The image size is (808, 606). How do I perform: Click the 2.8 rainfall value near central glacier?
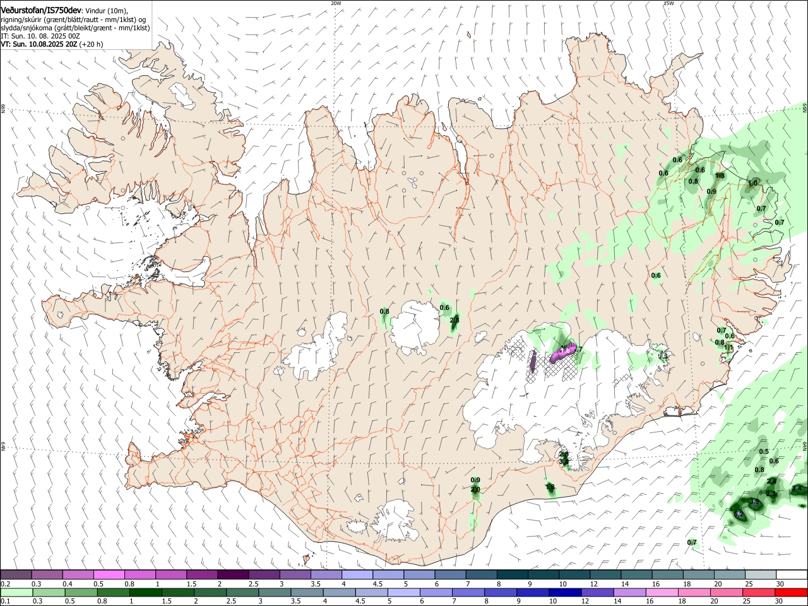click(x=454, y=320)
